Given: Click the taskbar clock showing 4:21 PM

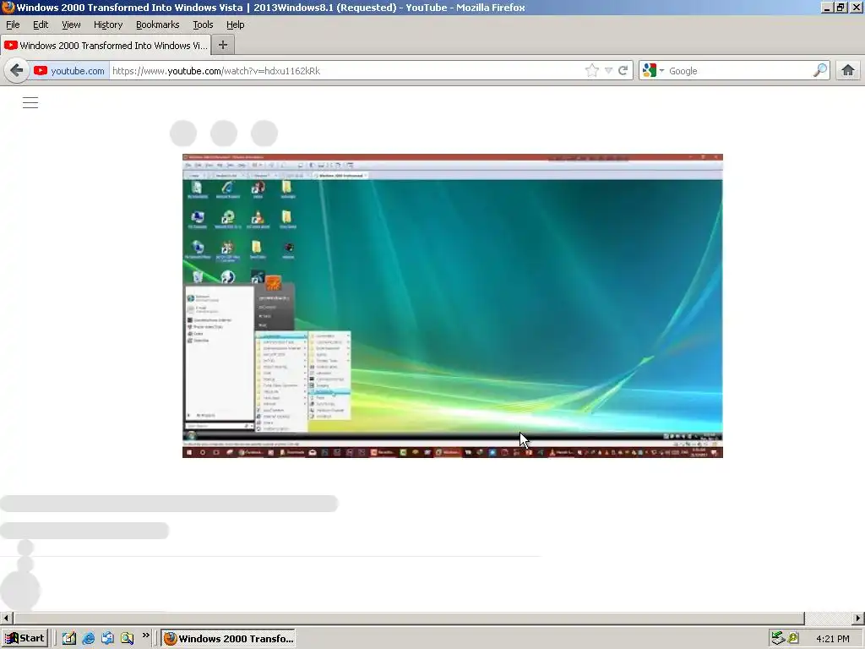Looking at the screenshot, I should pos(832,639).
